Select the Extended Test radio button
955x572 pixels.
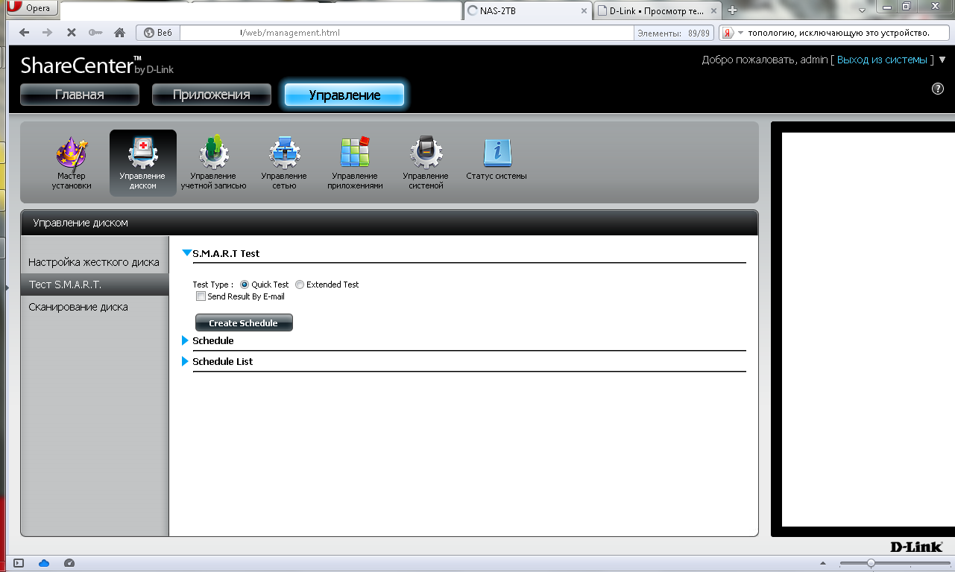coord(300,285)
